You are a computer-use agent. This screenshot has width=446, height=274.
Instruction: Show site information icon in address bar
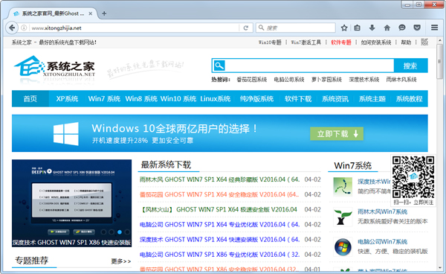pyautogui.click(x=24, y=28)
